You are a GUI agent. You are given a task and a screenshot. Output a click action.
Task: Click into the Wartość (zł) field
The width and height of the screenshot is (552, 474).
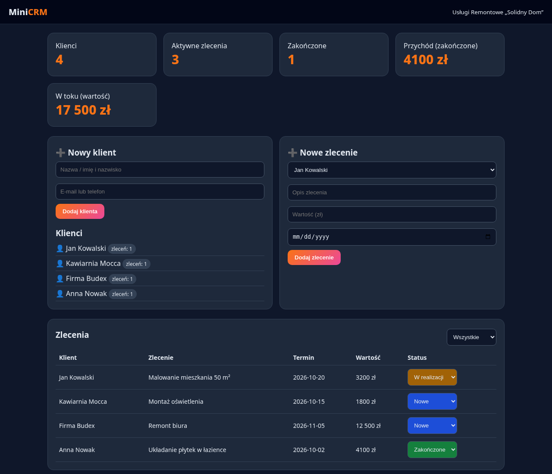point(392,215)
